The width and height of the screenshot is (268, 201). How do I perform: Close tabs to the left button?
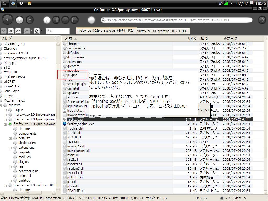(4, 31)
